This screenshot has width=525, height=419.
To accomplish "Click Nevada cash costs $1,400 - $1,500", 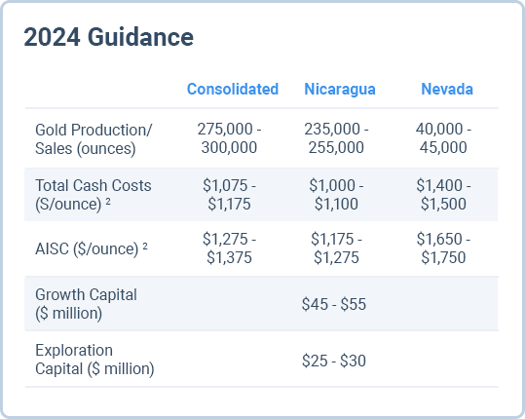I will coord(443,195).
